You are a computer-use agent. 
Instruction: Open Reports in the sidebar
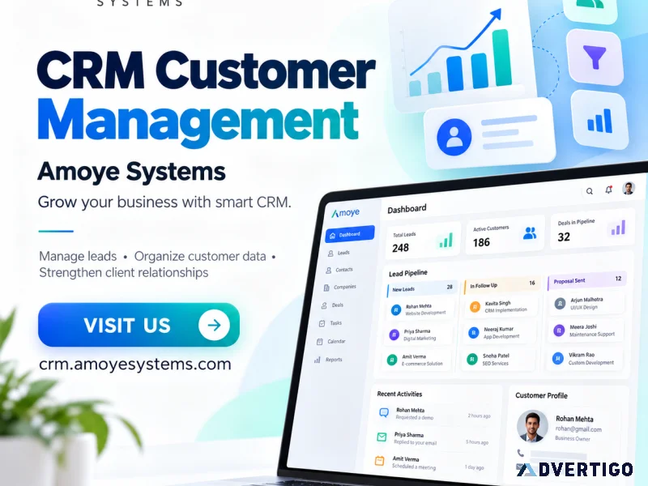[328, 360]
